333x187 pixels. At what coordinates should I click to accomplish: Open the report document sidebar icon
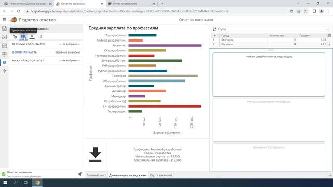[x=4, y=29]
